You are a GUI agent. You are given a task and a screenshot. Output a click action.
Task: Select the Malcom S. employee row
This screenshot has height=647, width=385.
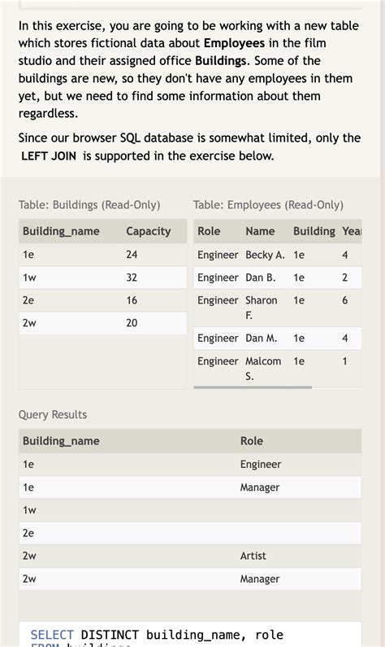(x=278, y=369)
